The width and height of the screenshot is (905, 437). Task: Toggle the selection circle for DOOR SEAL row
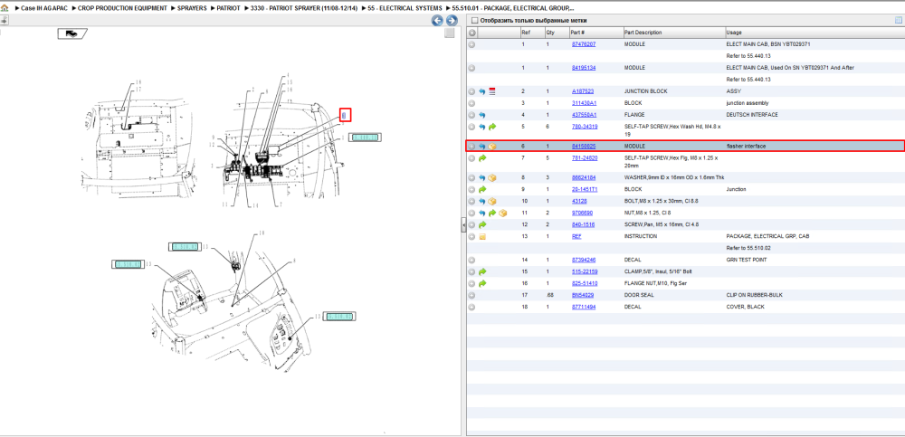[472, 295]
